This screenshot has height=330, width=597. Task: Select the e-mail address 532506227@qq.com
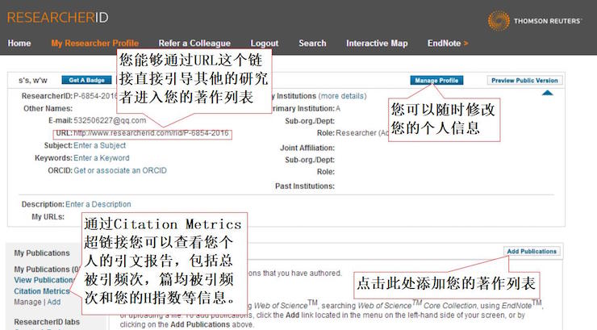(x=110, y=120)
